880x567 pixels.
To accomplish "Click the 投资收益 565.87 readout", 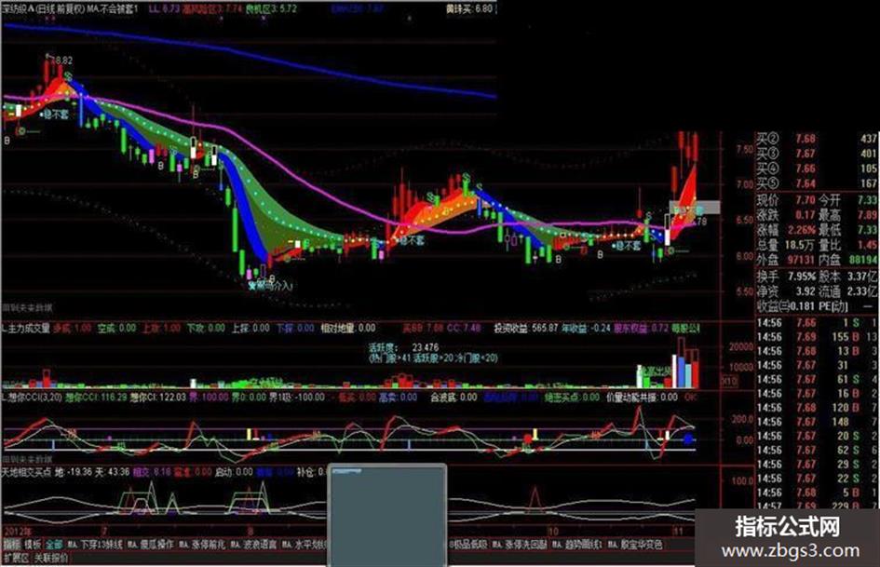I will (526, 328).
